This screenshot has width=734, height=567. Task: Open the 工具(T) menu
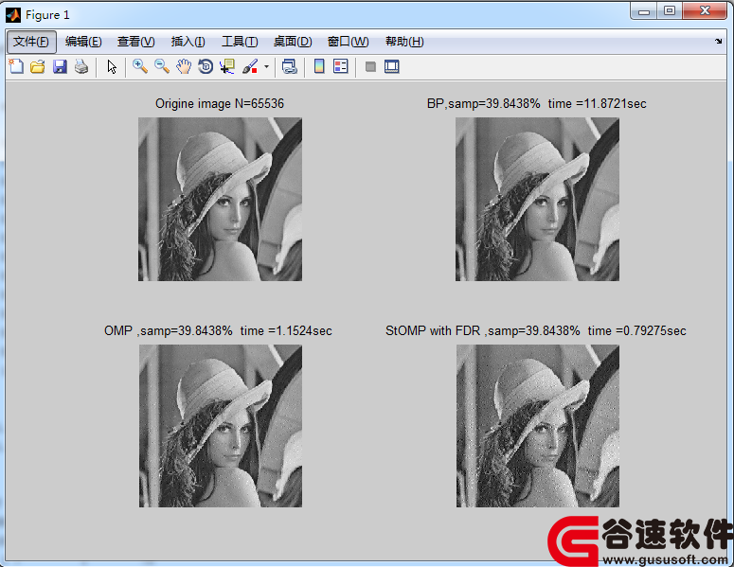240,42
